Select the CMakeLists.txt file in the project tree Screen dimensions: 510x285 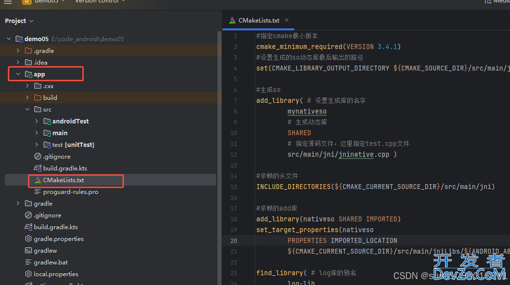coord(110,180)
